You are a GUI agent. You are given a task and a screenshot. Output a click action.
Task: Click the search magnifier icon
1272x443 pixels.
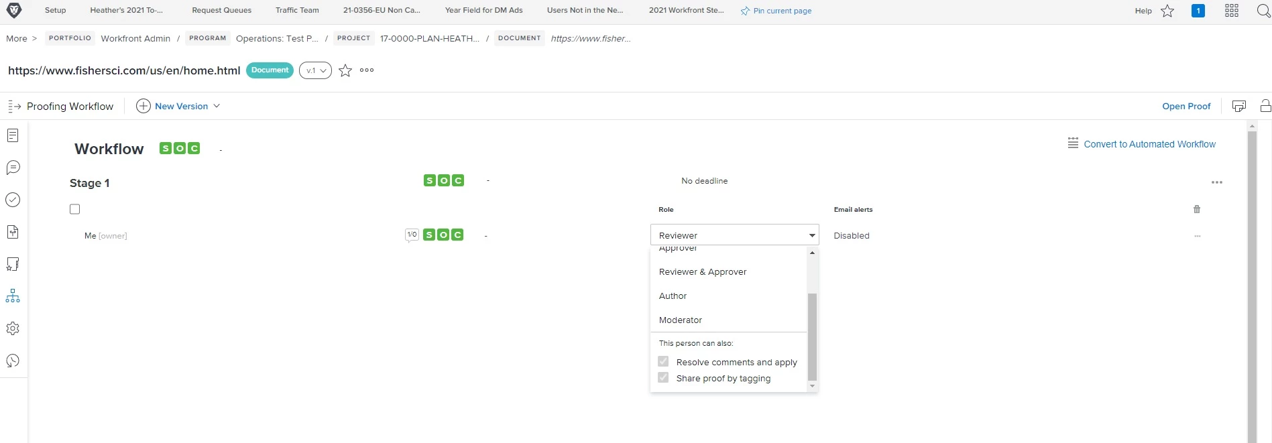1263,11
